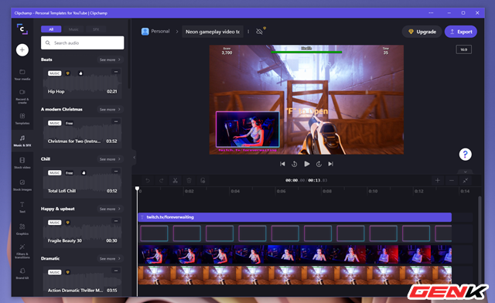Click the 0:06 mark on timeline ruler
This screenshot has height=303, width=495.
click(282, 191)
